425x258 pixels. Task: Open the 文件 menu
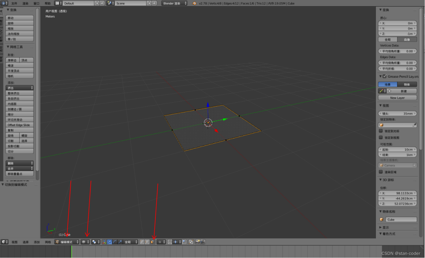click(14, 3)
